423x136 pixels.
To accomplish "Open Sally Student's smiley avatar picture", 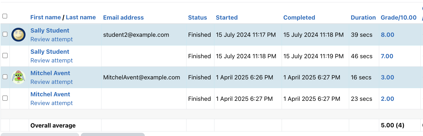I will tap(19, 35).
